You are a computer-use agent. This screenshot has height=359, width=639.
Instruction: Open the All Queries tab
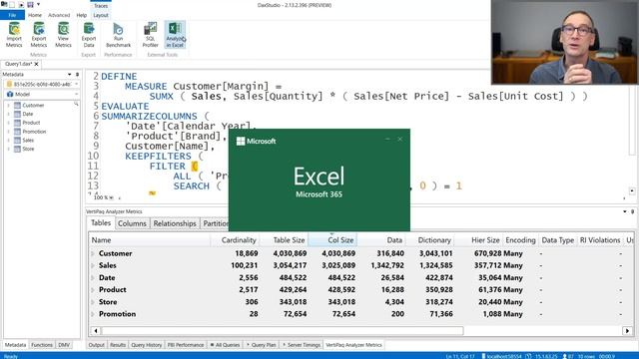pos(225,345)
